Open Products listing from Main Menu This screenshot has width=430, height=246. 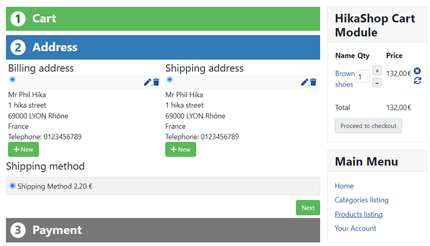359,215
